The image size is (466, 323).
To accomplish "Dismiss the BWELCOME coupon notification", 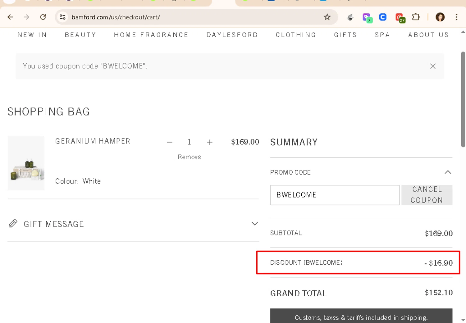I will pyautogui.click(x=433, y=66).
